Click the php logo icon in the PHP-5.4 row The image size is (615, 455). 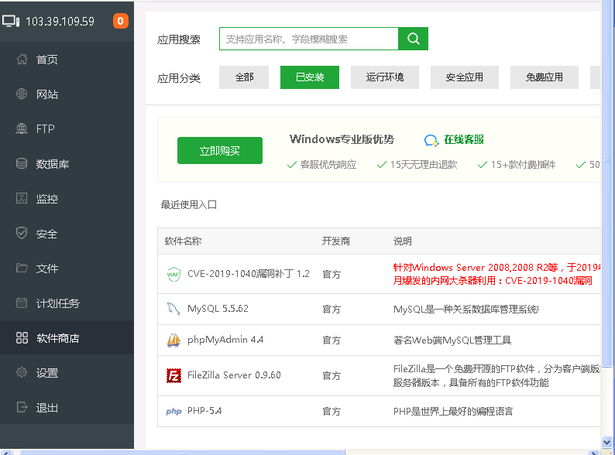[174, 411]
